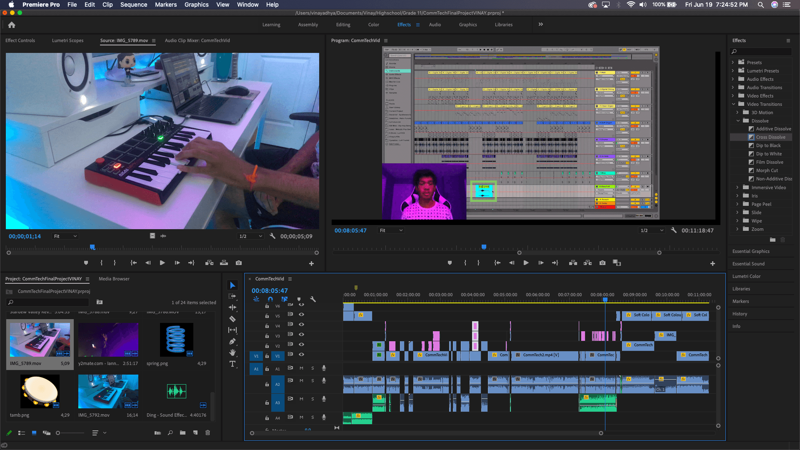Open the Sequence menu
Viewport: 800px width, 450px height.
[133, 5]
